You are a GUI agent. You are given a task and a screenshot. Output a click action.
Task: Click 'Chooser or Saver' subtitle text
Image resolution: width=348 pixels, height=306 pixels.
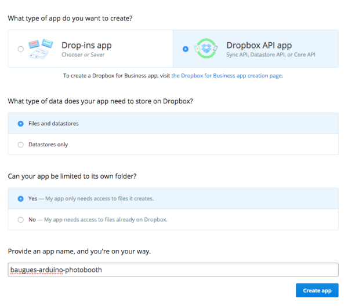pyautogui.click(x=83, y=55)
